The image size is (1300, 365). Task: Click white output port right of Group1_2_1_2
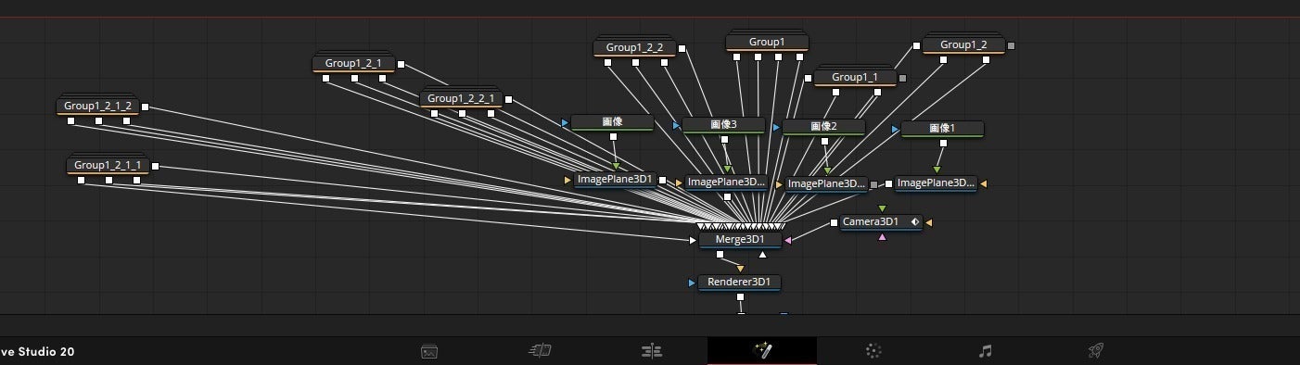coord(145,107)
